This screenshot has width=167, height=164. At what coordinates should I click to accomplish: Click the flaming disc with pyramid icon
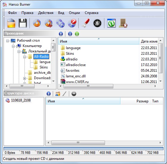48,23
